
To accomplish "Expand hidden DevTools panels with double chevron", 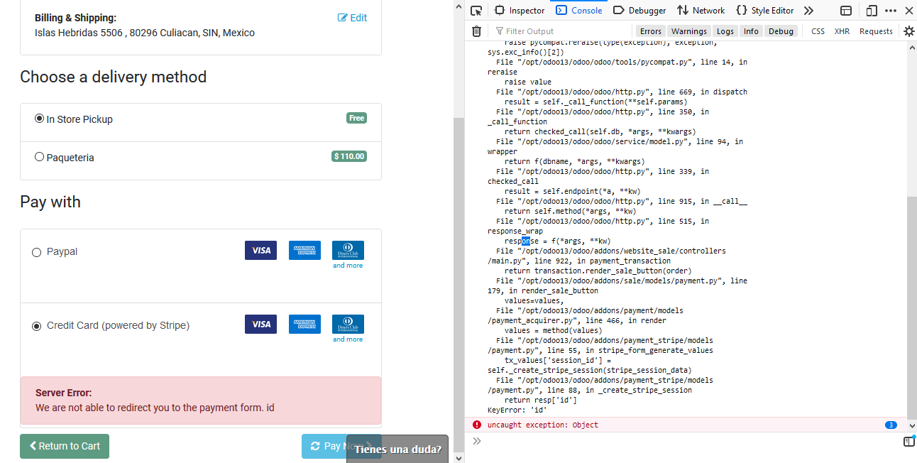I will pos(808,10).
